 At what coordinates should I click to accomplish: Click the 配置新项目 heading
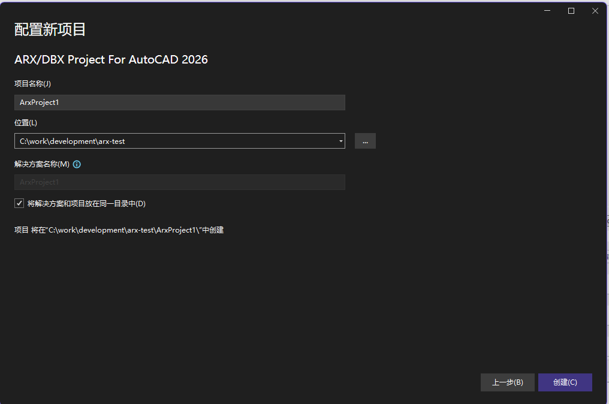pos(50,29)
